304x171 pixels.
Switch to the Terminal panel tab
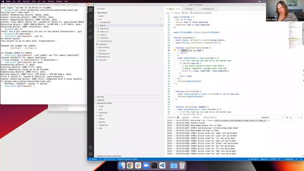[196, 117]
